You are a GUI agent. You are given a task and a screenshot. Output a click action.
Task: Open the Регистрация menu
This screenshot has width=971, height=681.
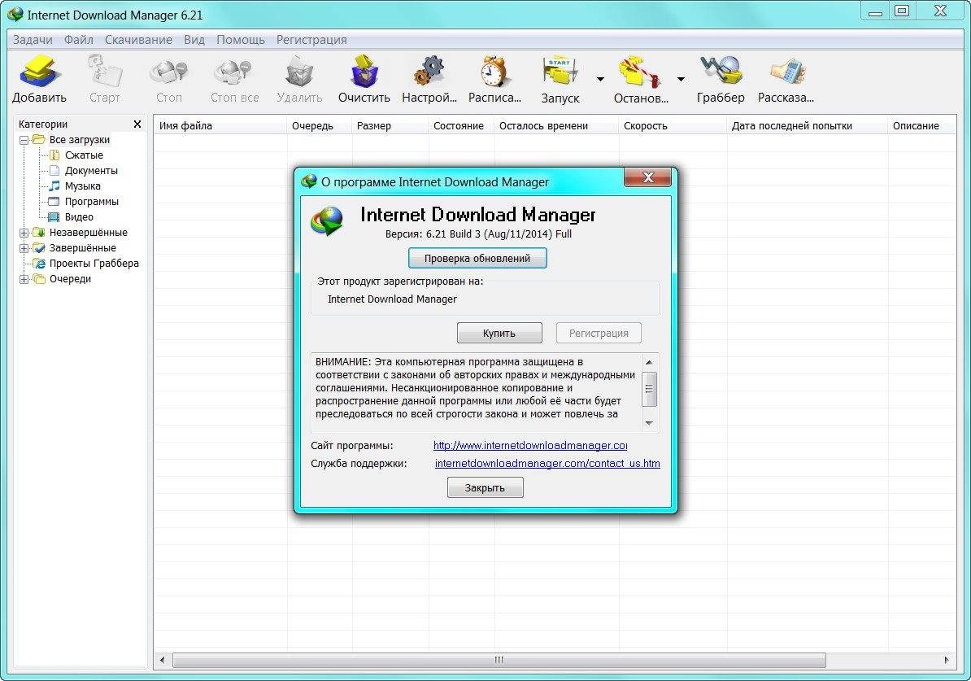coord(311,40)
